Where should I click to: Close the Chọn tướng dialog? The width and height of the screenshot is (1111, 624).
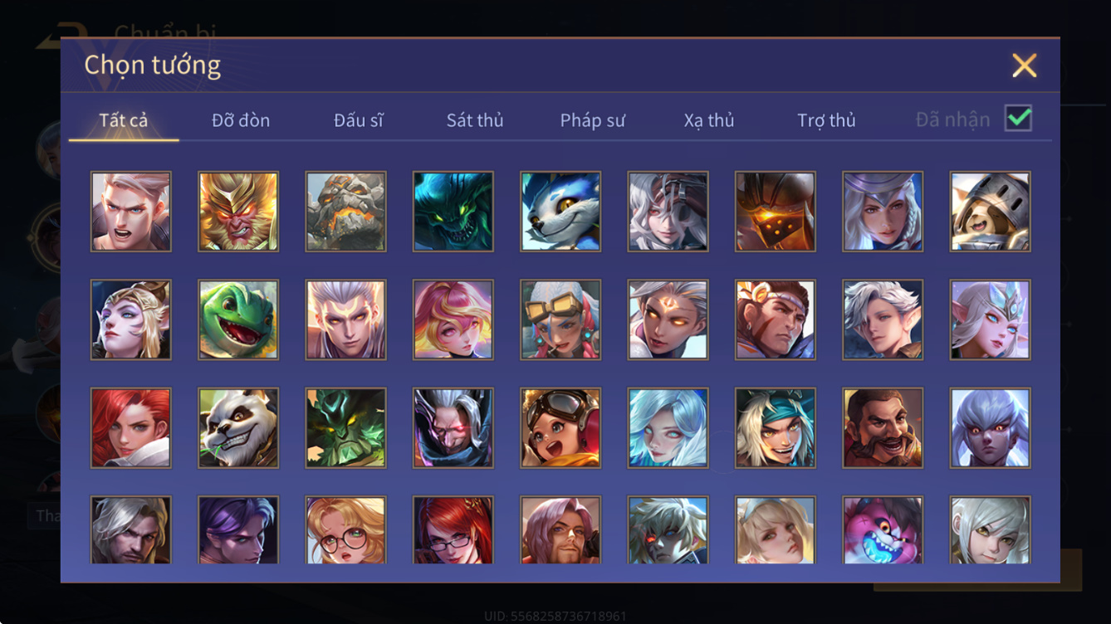click(1024, 66)
